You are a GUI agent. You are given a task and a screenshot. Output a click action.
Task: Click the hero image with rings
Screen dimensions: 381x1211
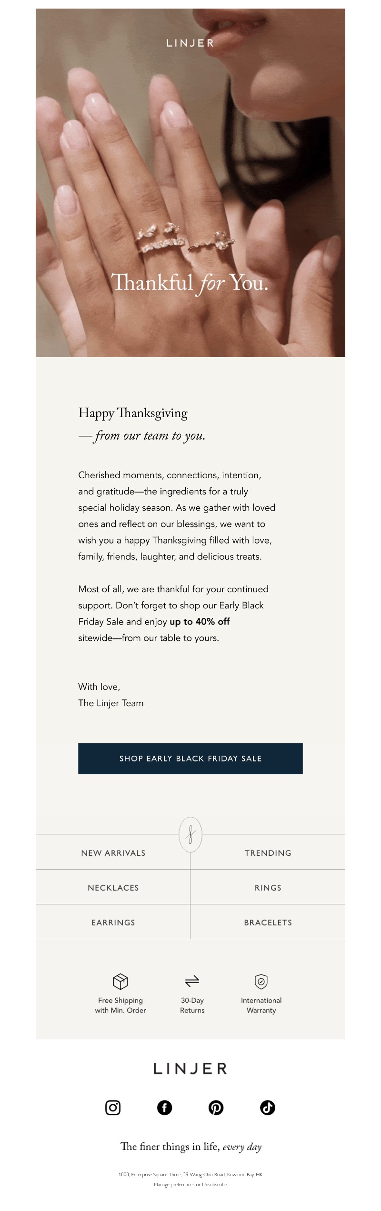pyautogui.click(x=190, y=191)
